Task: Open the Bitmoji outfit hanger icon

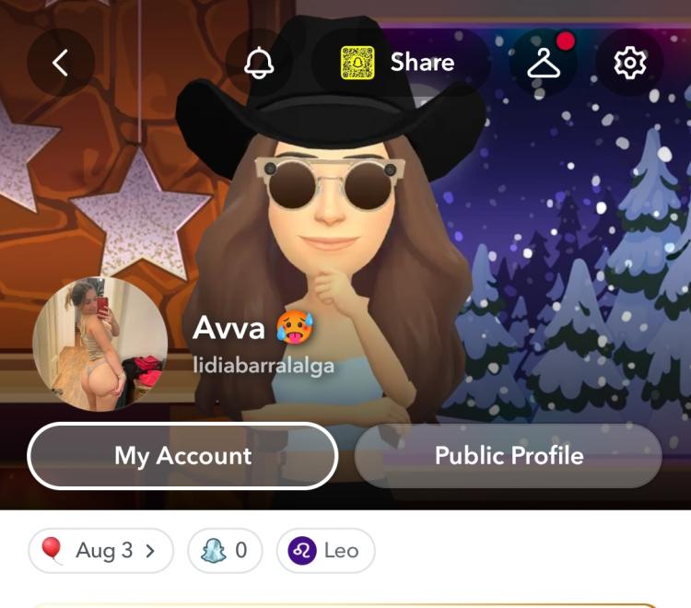Action: pyautogui.click(x=544, y=63)
